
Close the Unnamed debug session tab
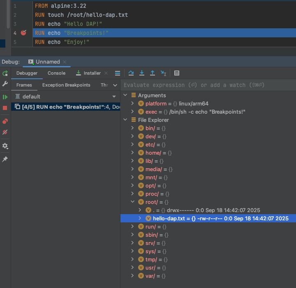pos(65,62)
